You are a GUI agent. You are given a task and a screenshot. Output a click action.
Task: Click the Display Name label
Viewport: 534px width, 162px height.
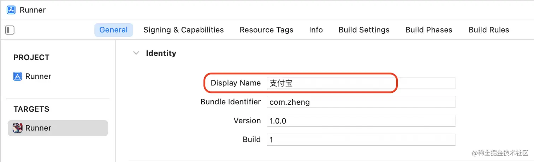pos(236,83)
